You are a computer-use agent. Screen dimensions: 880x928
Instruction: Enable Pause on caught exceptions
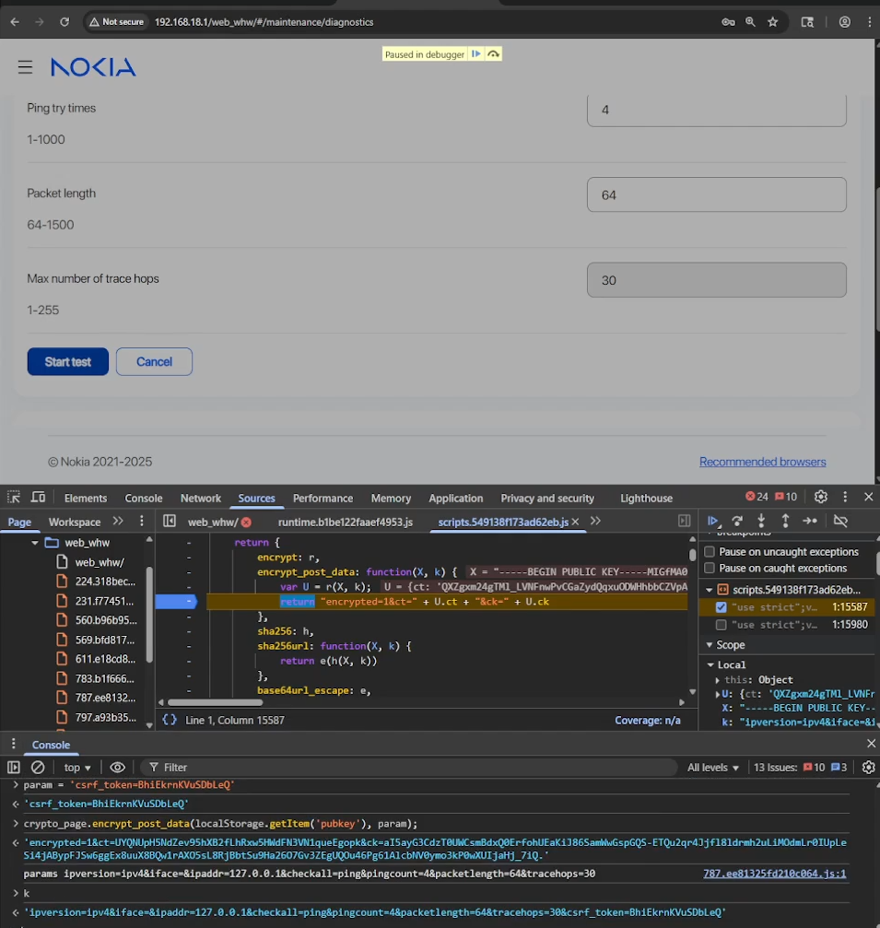(x=710, y=569)
